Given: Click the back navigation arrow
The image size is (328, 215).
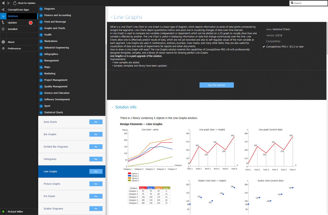Looking at the screenshot, I should [x=3, y=3].
